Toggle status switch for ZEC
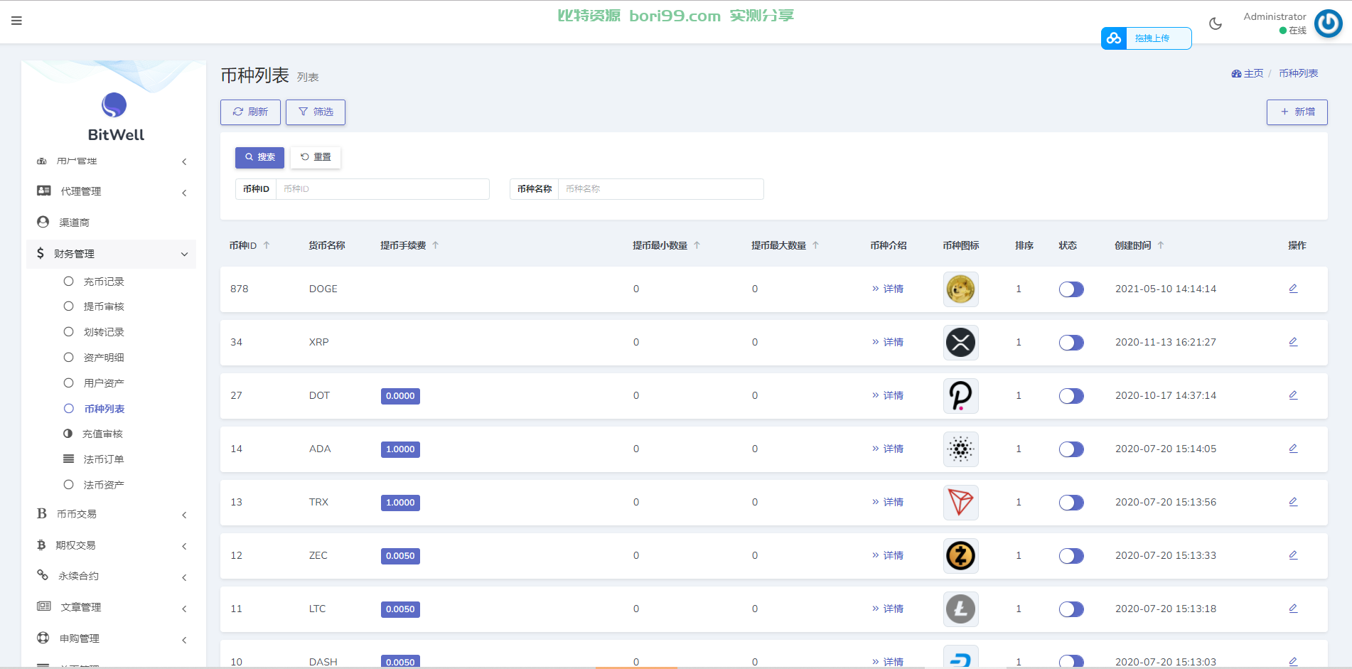This screenshot has width=1352, height=669. click(x=1071, y=556)
